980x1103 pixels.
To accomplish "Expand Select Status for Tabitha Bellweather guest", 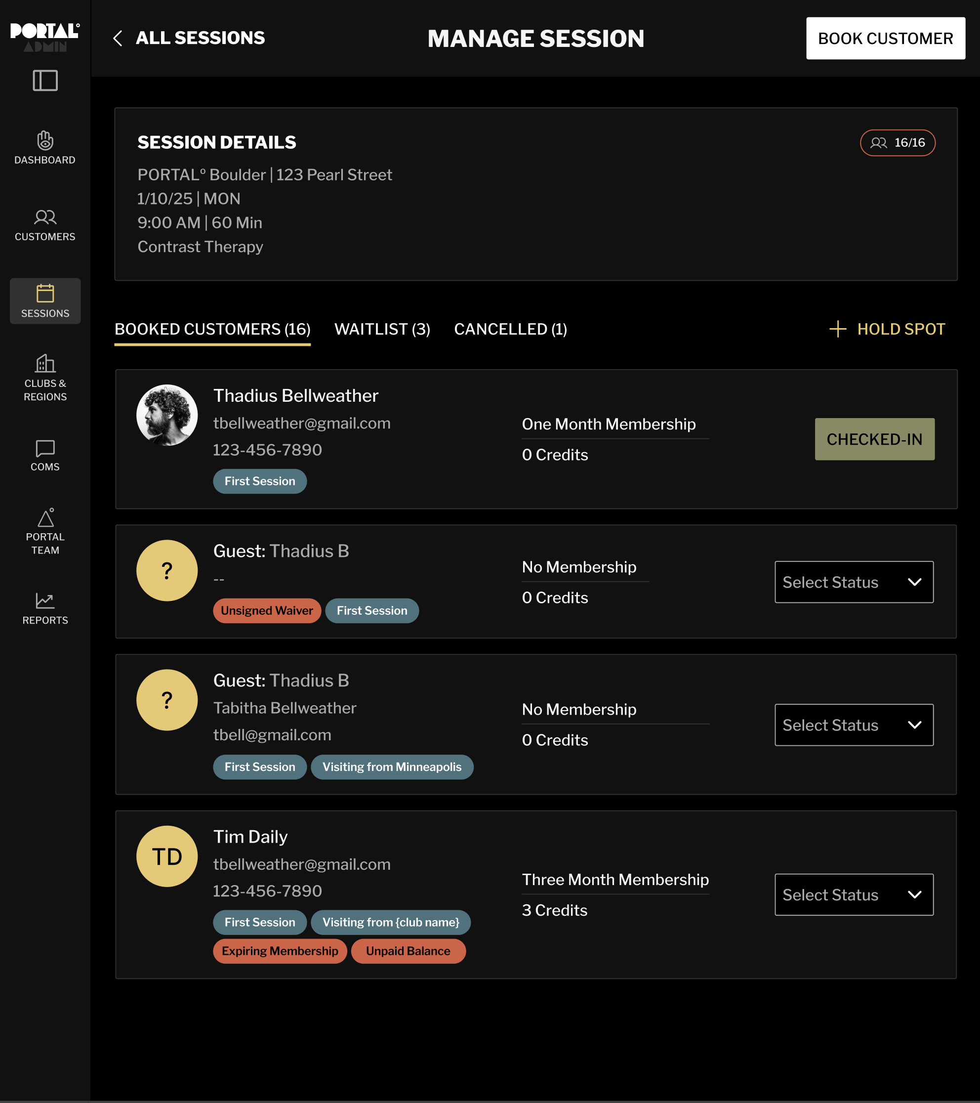I will 854,725.
